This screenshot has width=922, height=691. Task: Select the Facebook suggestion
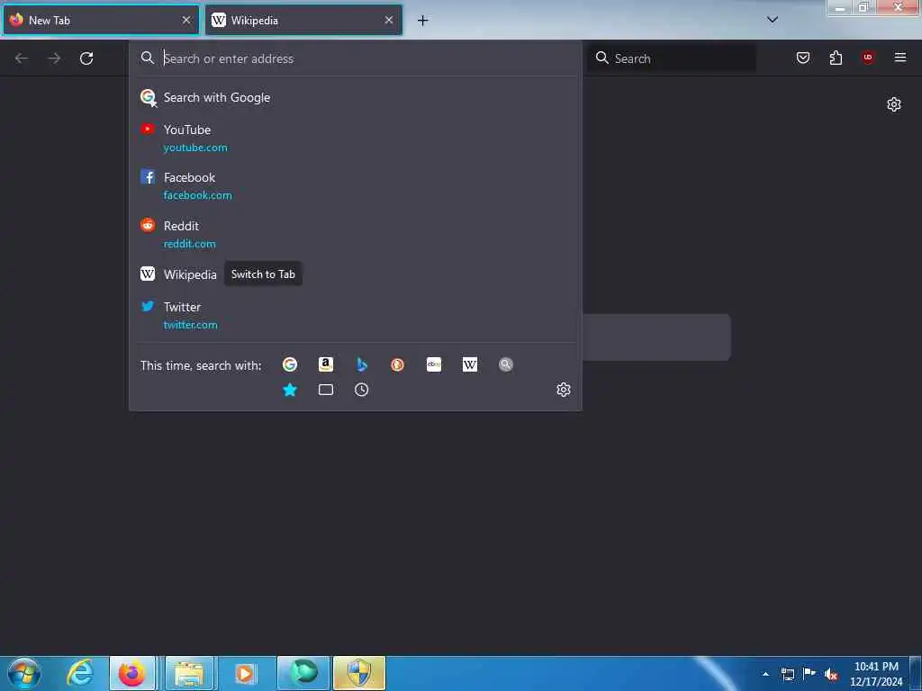[355, 185]
